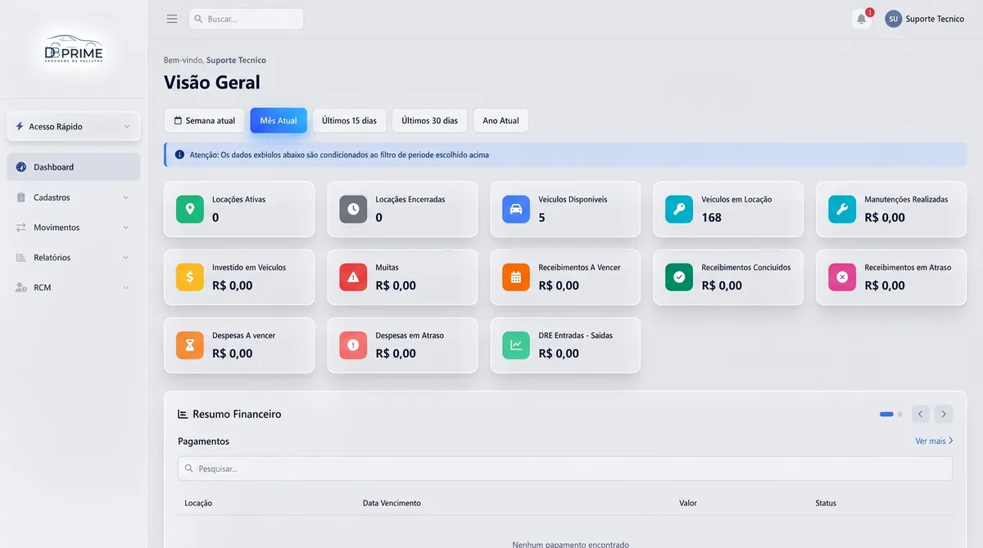
Task: Open the Dashboard menu item
Action: (x=74, y=167)
